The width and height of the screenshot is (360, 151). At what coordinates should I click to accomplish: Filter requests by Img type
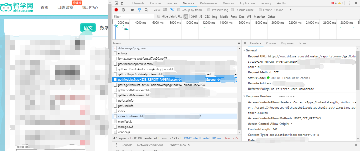[x=215, y=16]
